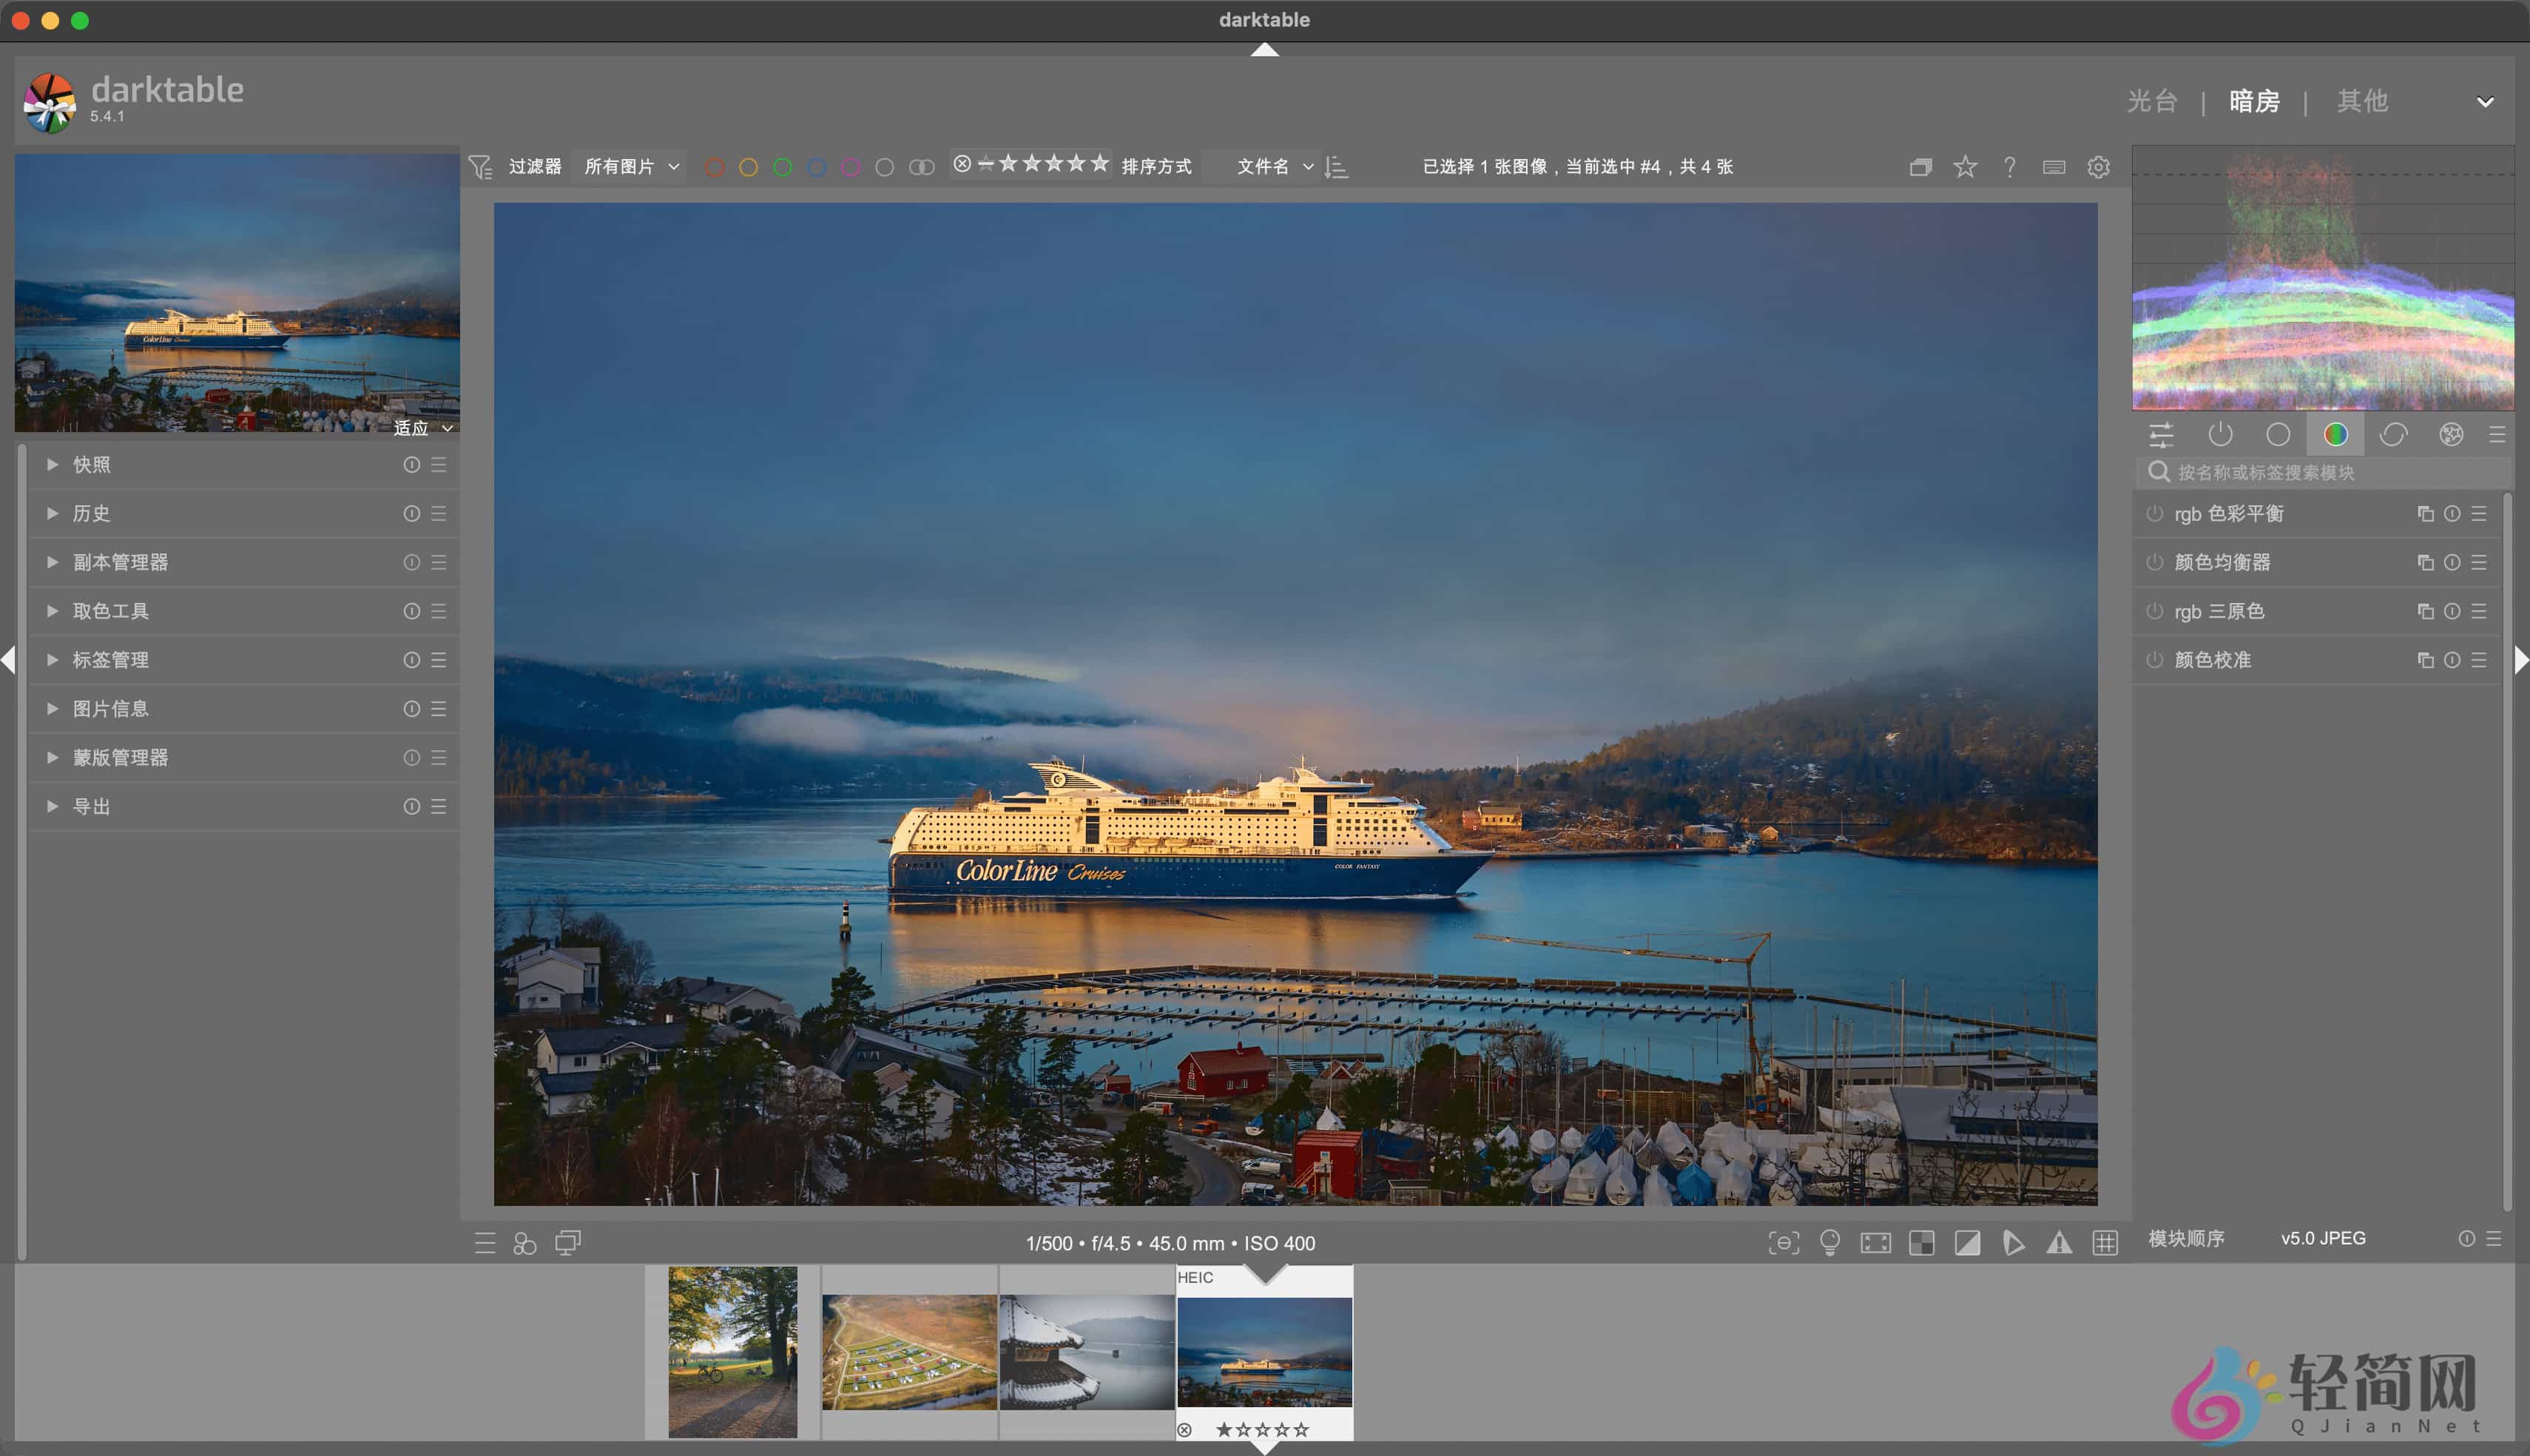Enable the grid overlay in the darkroom toolbar
Screen dimensions: 2530x1456
[x=2106, y=1243]
